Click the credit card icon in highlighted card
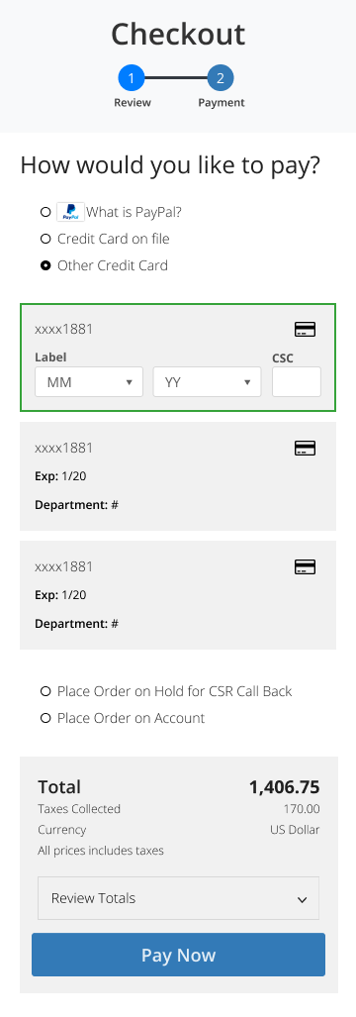This screenshot has height=1017, width=356. pyautogui.click(x=305, y=330)
